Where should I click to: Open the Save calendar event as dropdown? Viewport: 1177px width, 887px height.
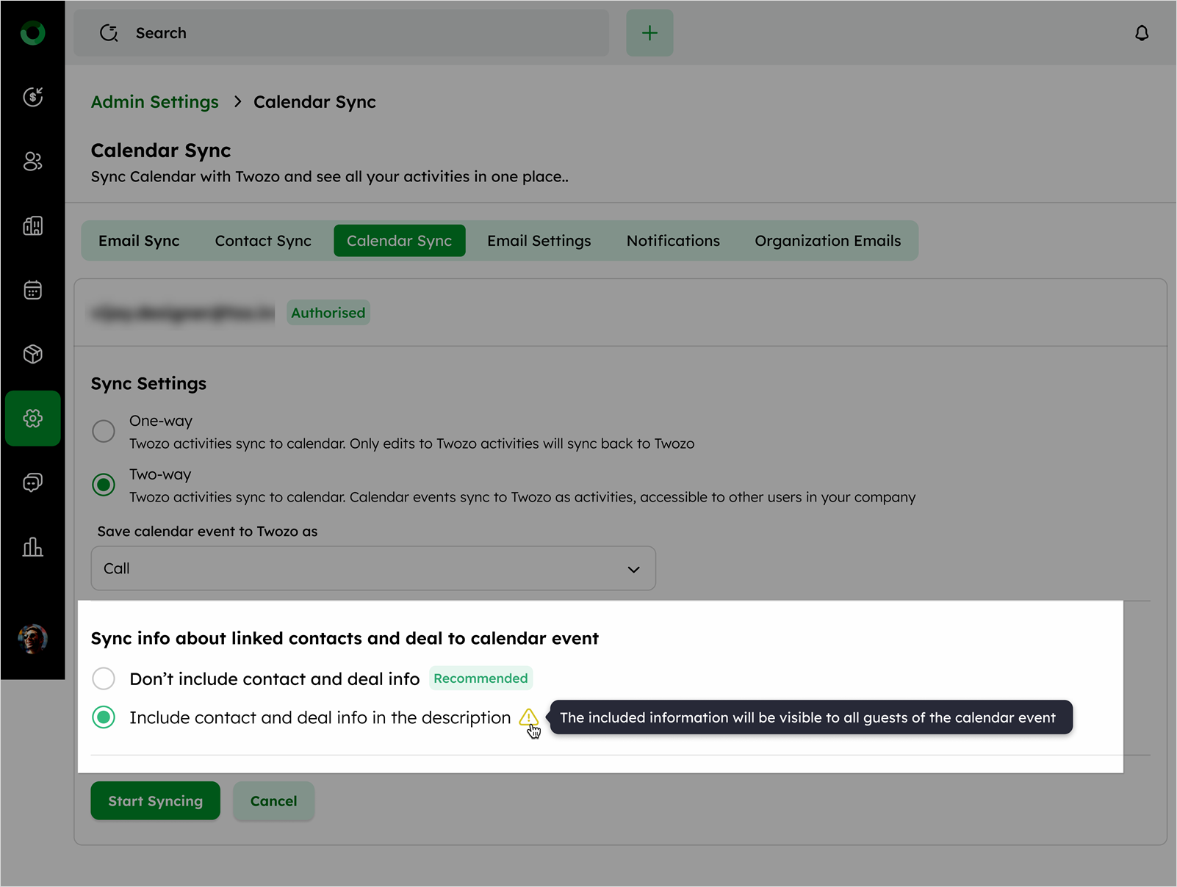pos(373,568)
